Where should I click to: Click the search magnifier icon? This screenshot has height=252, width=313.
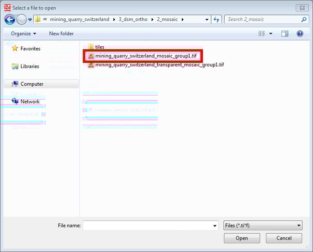click(304, 20)
